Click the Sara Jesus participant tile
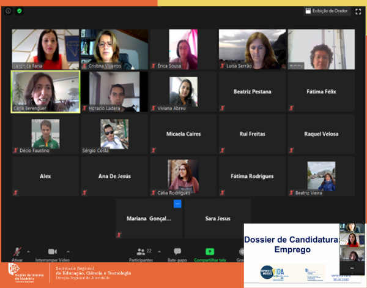The width and height of the screenshot is (367, 288). [218, 218]
